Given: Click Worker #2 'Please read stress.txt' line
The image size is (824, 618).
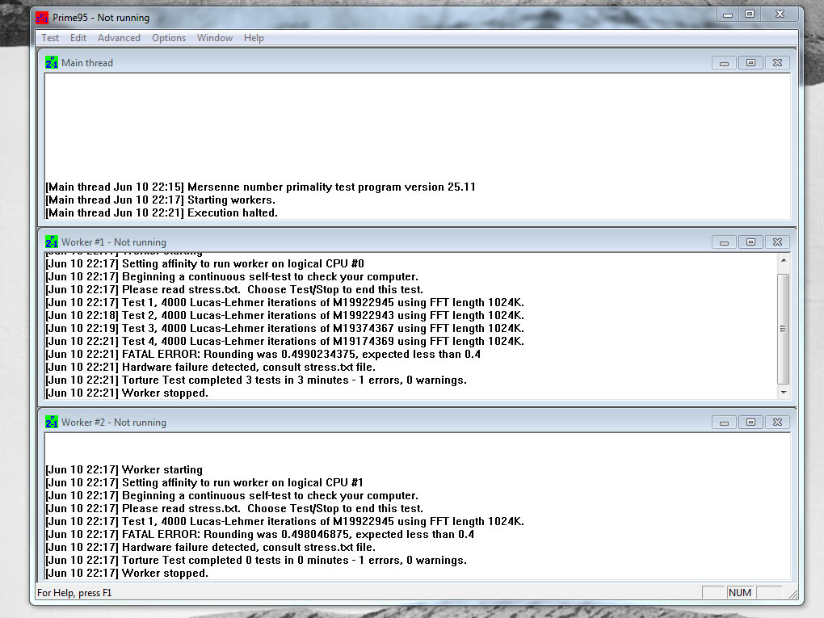Looking at the screenshot, I should (234, 509).
